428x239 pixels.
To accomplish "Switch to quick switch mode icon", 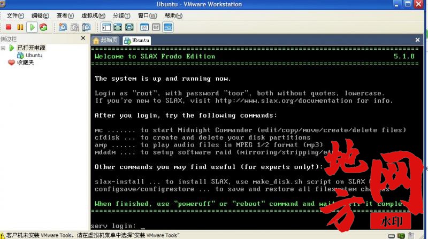I will (x=118, y=27).
